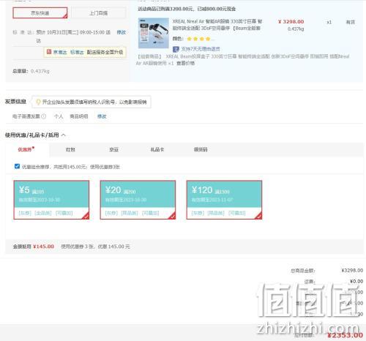Screen dimensions: 366x341
Task: Toggle the ¥20 coupon card
Action: [x=138, y=200]
